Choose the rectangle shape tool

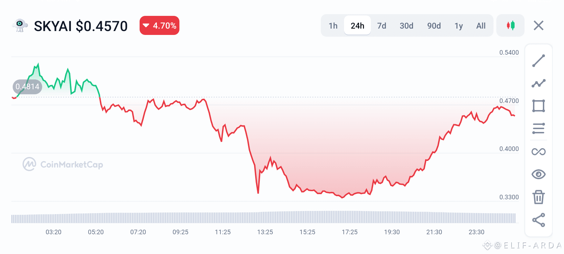pyautogui.click(x=539, y=106)
